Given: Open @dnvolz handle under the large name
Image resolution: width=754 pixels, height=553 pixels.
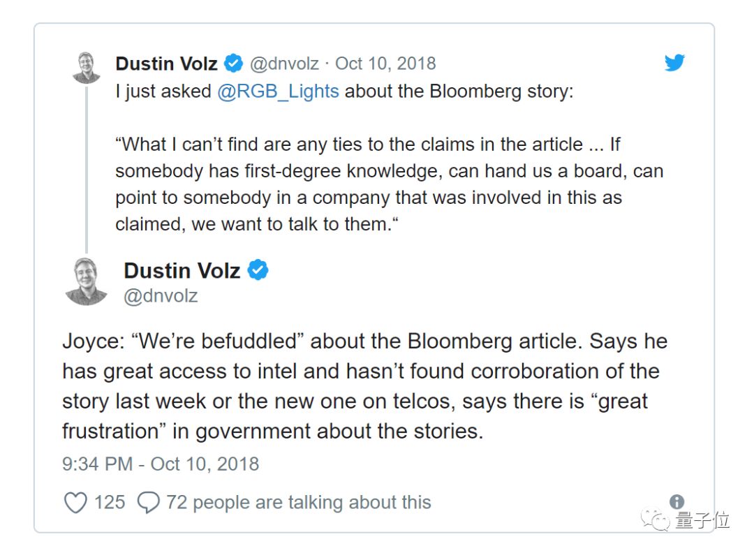Looking at the screenshot, I should (x=161, y=295).
